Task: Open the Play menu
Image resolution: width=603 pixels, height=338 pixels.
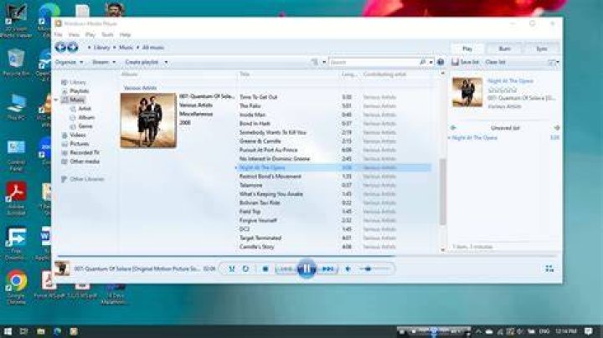Action: click(x=90, y=34)
